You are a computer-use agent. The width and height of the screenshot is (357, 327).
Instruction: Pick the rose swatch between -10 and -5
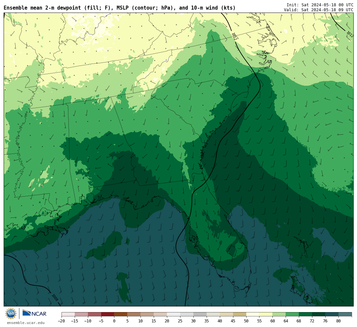[x=95, y=314]
